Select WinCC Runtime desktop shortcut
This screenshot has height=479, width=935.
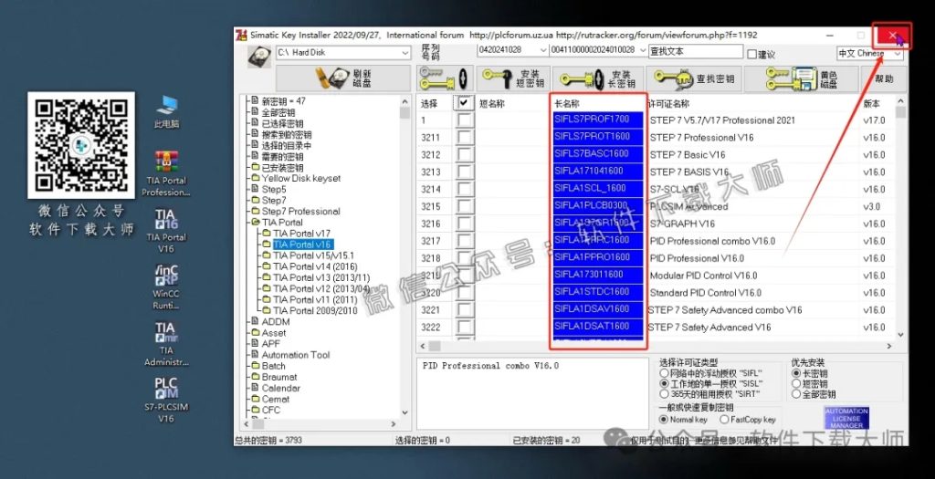[166, 287]
